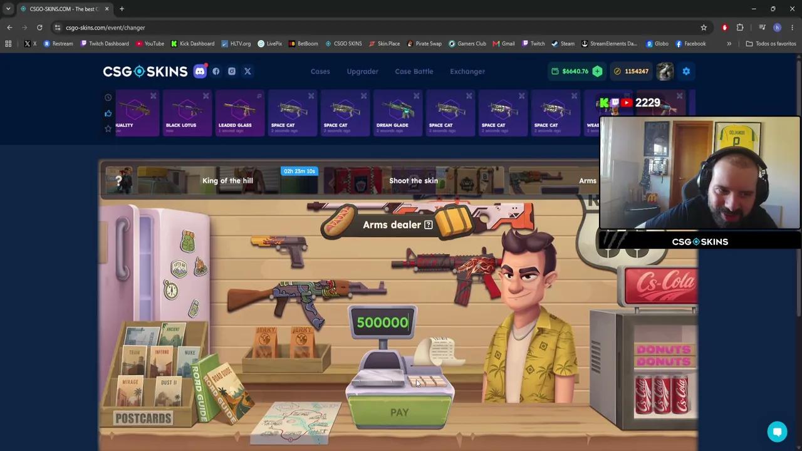
Task: Open the Gmail bookmark
Action: (x=504, y=44)
